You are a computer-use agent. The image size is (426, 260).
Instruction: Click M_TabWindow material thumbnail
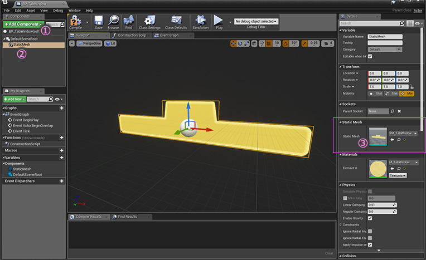click(x=378, y=169)
